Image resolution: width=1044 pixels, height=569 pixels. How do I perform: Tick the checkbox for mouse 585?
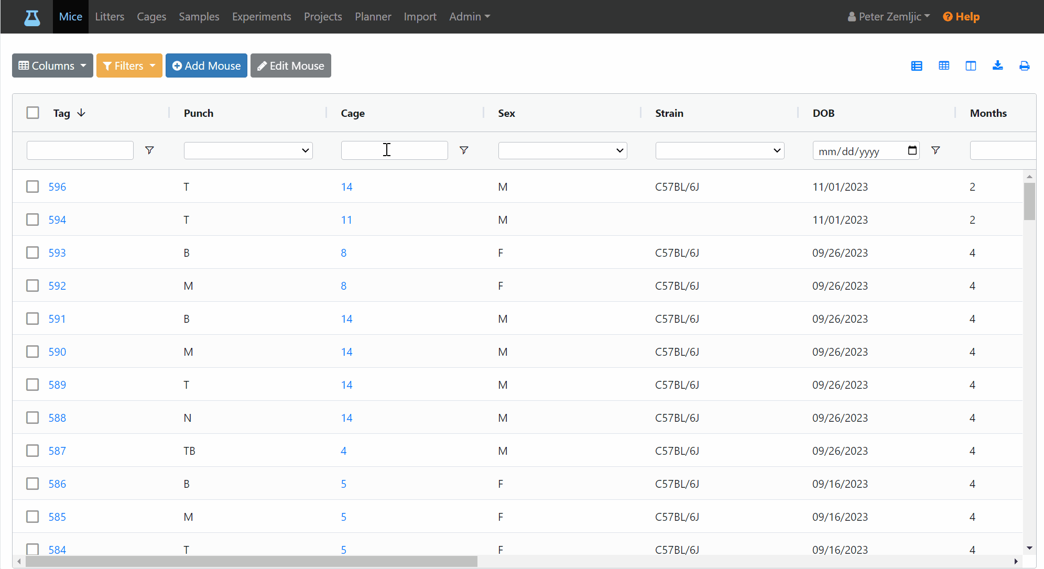(x=32, y=517)
